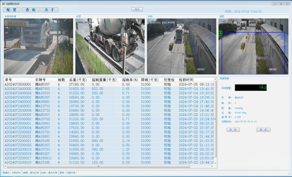The width and height of the screenshot is (292, 177).
Task: Click the green grid marker on the right camera view
Action: [x=220, y=33]
